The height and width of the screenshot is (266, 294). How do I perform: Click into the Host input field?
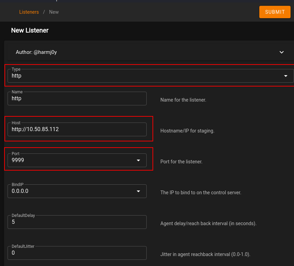(77, 129)
